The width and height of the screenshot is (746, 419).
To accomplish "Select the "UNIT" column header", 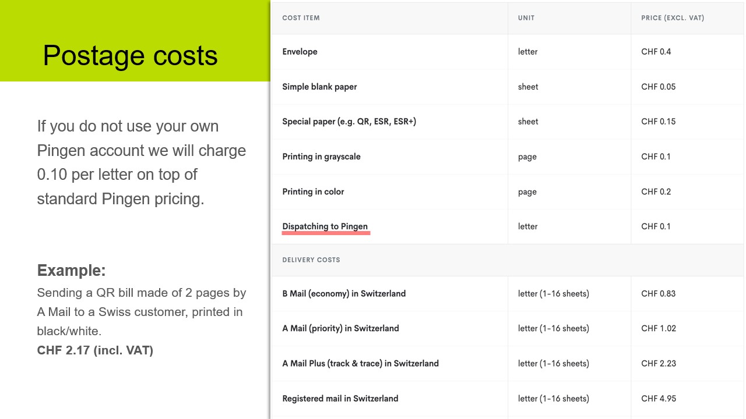I will pos(526,18).
